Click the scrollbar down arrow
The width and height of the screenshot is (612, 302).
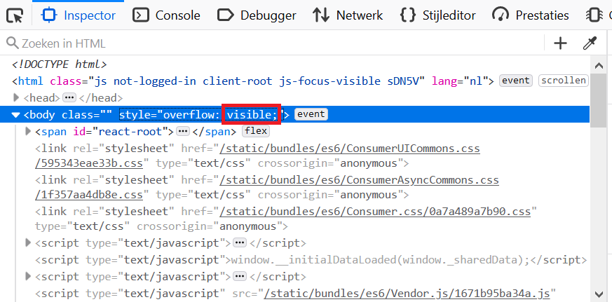(x=599, y=294)
